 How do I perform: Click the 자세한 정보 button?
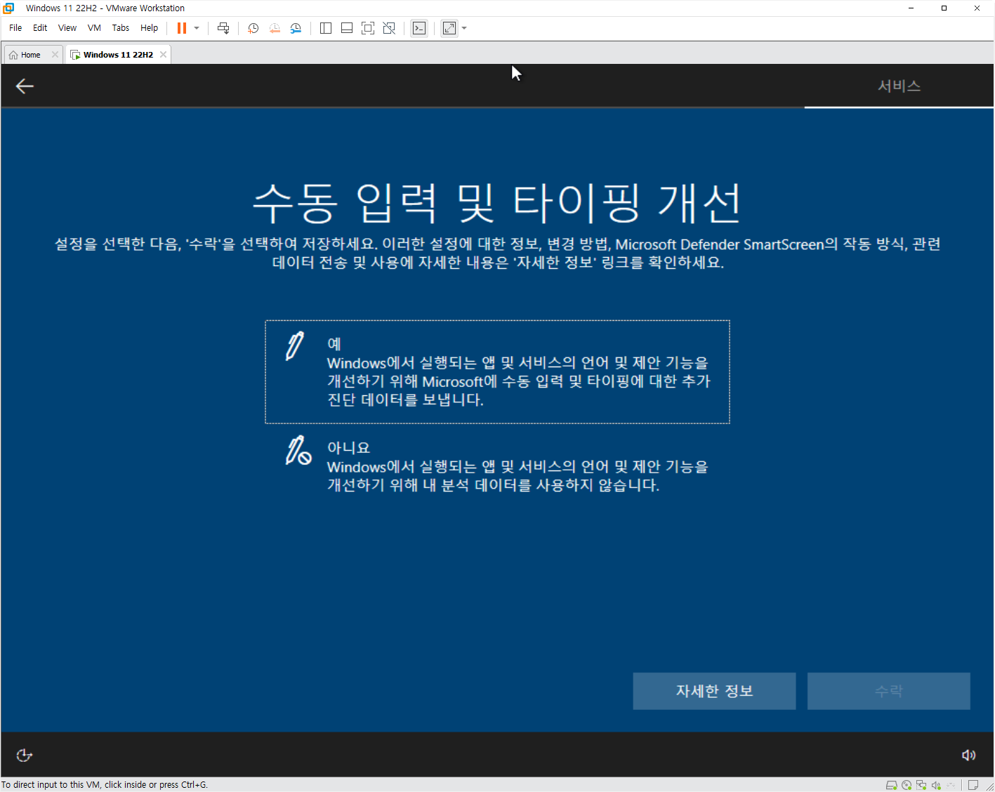coord(714,691)
